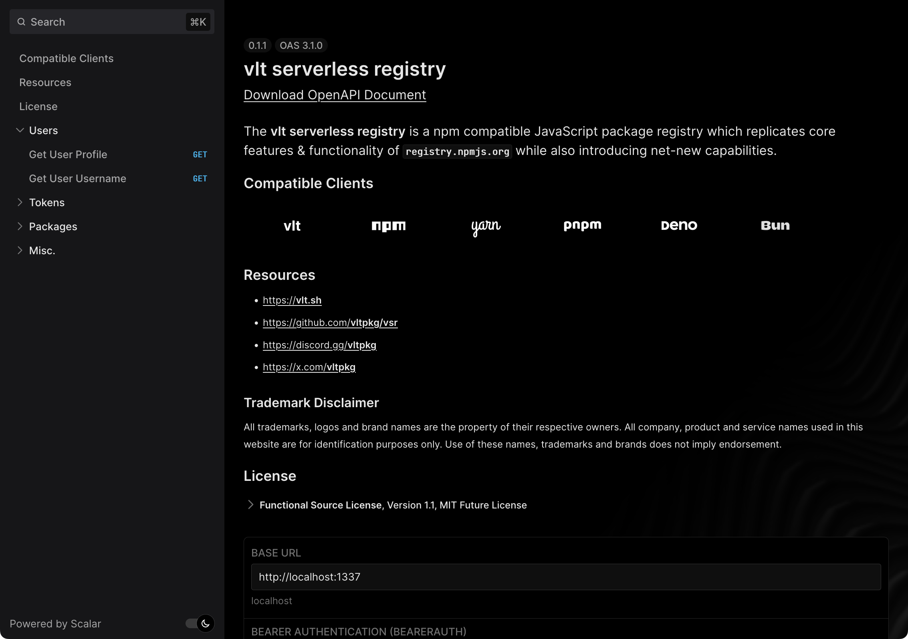
Task: Click the Download OpenAPI Document link
Action: pyautogui.click(x=335, y=95)
